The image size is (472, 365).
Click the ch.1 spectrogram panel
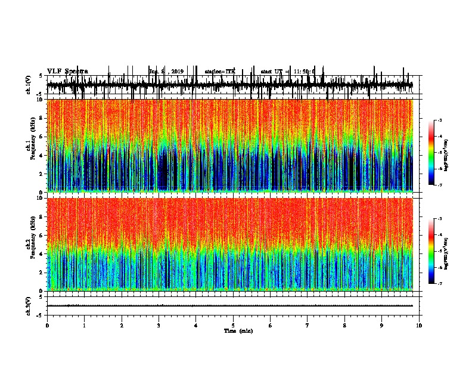pyautogui.click(x=230, y=146)
